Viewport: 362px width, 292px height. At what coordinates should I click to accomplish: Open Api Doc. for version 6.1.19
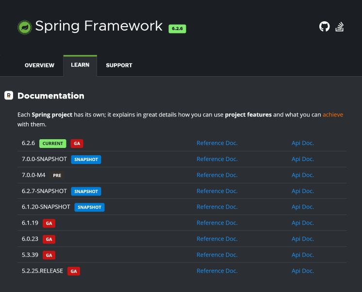[x=302, y=223]
